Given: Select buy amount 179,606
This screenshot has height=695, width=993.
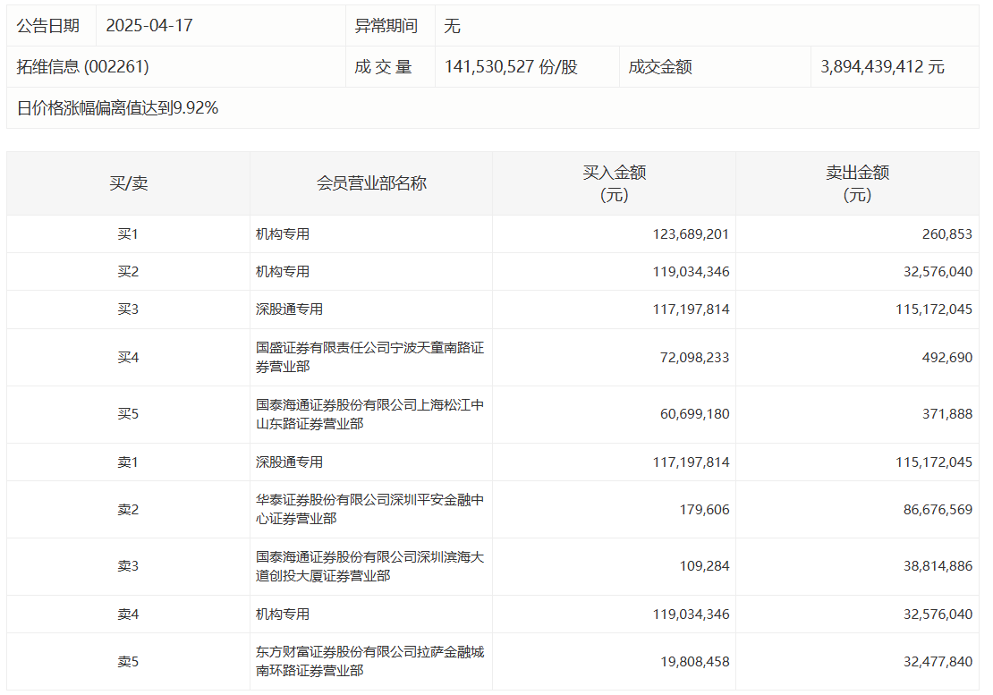Looking at the screenshot, I should point(704,510).
